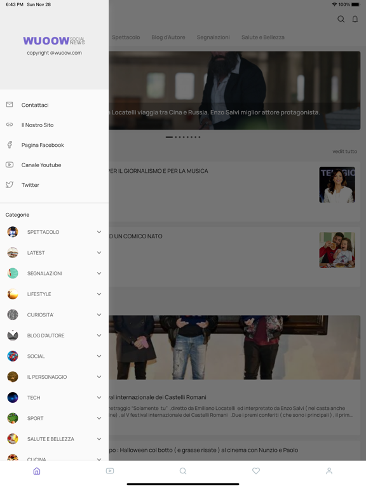
Task: Tap the Facebook icon in drawer
Action: 10,145
